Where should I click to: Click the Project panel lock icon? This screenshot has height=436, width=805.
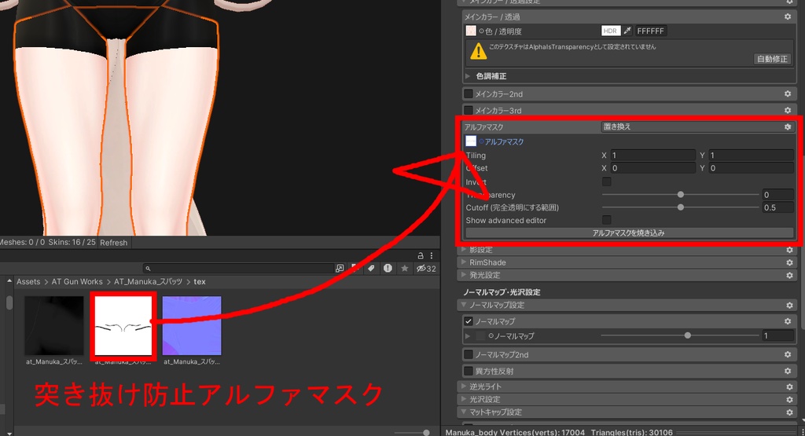coord(421,255)
